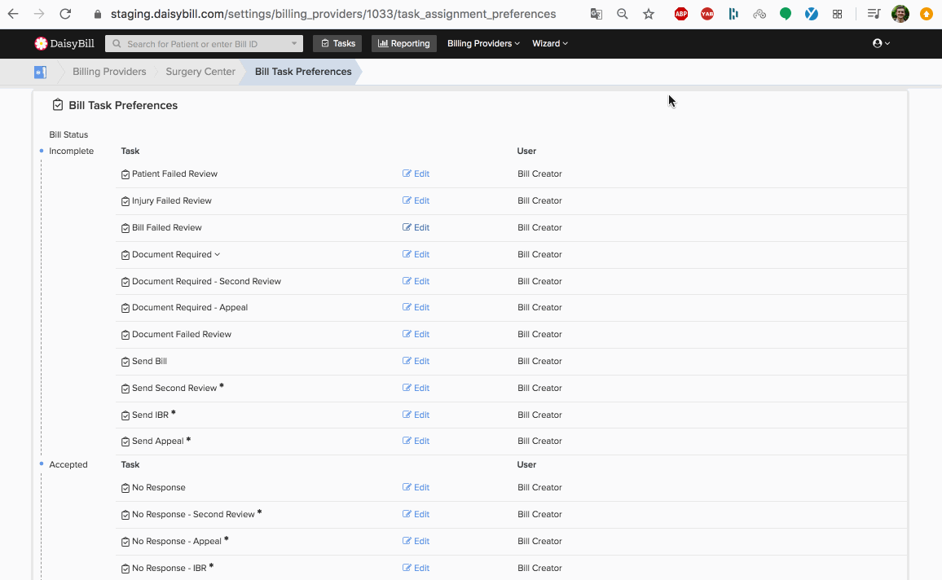Expand the Billing Providers menu
This screenshot has width=942, height=580.
pyautogui.click(x=483, y=43)
